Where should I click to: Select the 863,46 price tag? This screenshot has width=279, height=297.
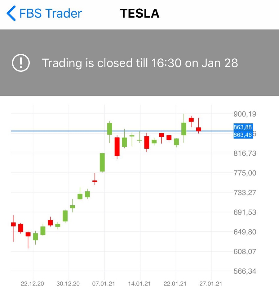click(243, 135)
